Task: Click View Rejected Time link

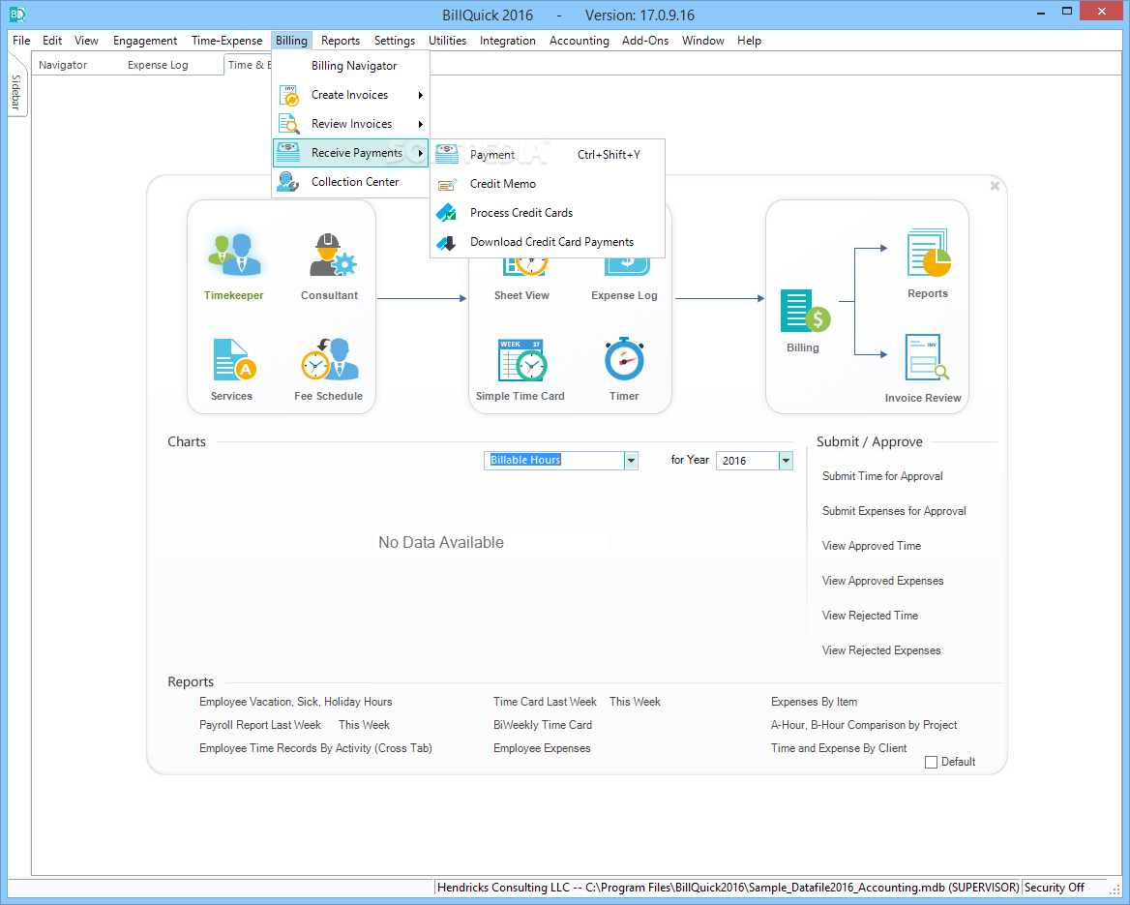Action: pos(870,616)
